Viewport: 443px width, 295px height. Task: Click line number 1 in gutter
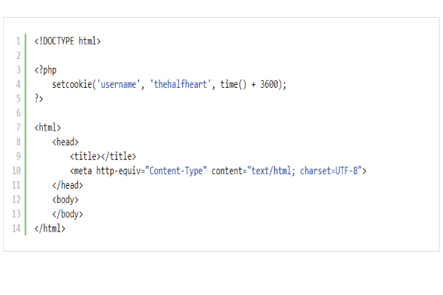[x=18, y=41]
